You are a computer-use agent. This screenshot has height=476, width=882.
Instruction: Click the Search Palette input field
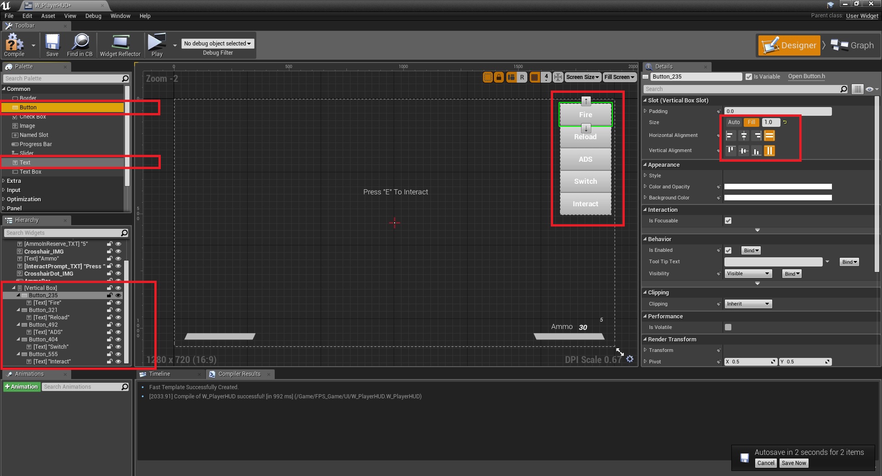tap(62, 79)
